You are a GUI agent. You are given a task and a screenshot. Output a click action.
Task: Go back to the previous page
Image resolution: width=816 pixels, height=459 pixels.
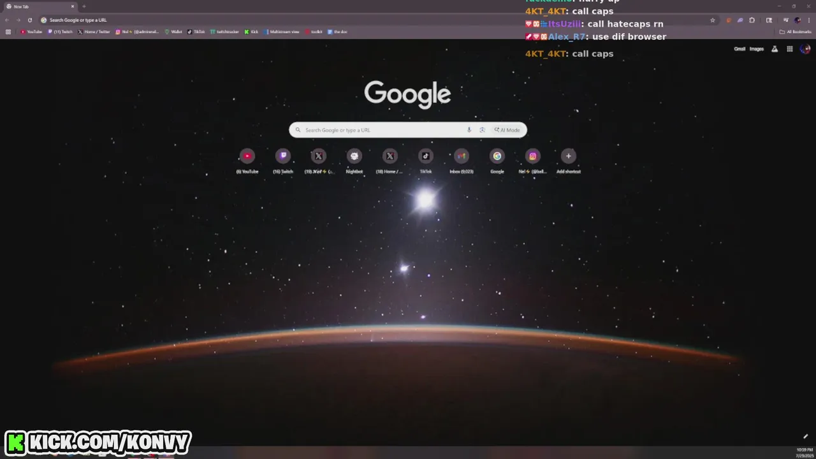point(7,20)
